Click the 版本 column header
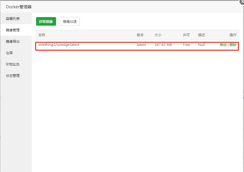 pyautogui.click(x=140, y=35)
